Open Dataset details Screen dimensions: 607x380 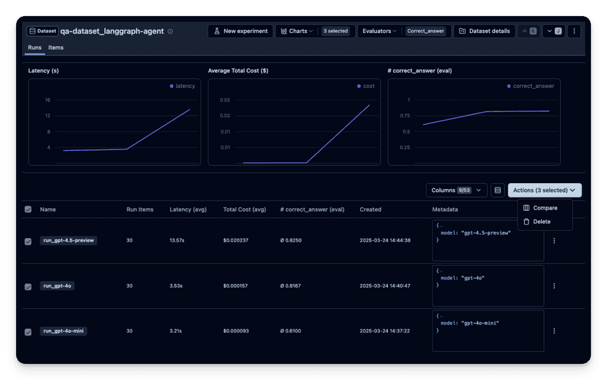coord(484,31)
